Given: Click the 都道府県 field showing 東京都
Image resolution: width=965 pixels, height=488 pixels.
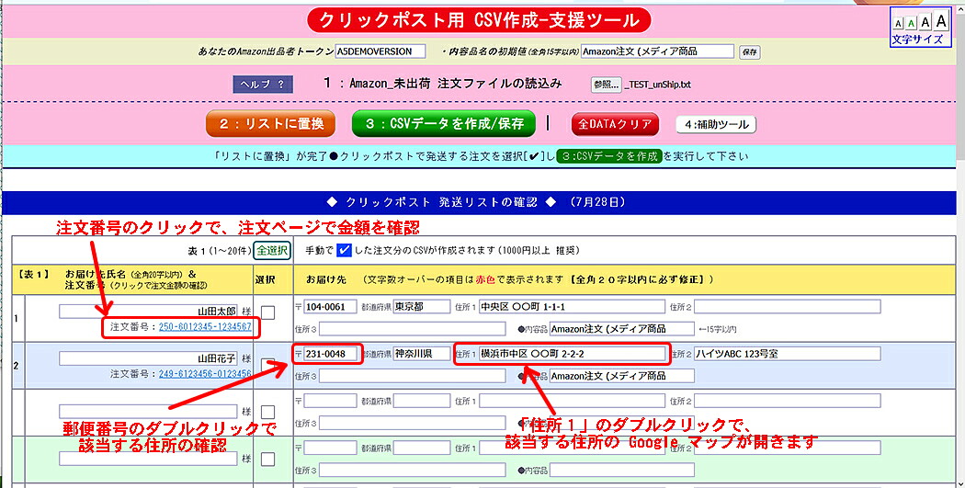Looking at the screenshot, I should pyautogui.click(x=422, y=306).
